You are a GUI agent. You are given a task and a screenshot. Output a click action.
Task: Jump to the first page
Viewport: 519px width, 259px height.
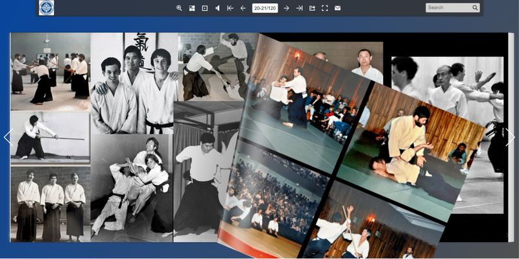[230, 8]
